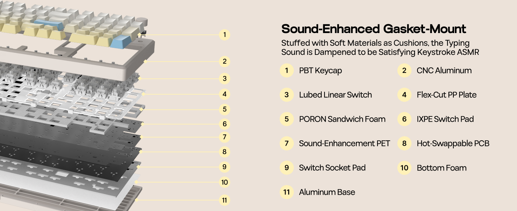Click the number badge beside Bottom Foam
This screenshot has width=517, height=211.
coord(404,168)
